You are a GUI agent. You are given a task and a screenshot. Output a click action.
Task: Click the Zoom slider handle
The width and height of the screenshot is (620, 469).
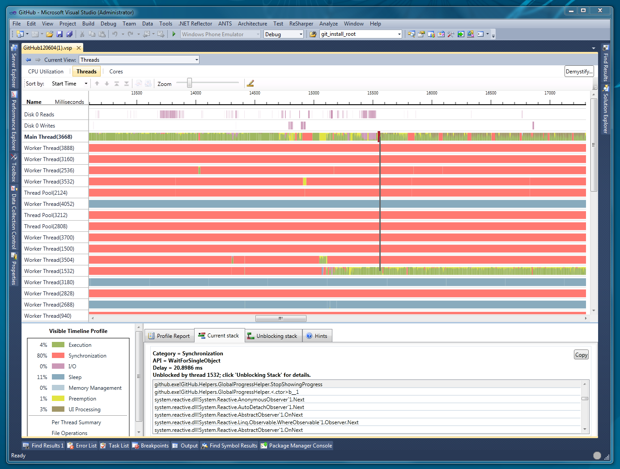(x=190, y=83)
